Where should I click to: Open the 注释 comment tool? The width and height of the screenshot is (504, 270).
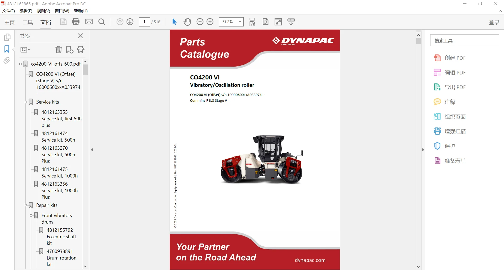[x=444, y=102]
